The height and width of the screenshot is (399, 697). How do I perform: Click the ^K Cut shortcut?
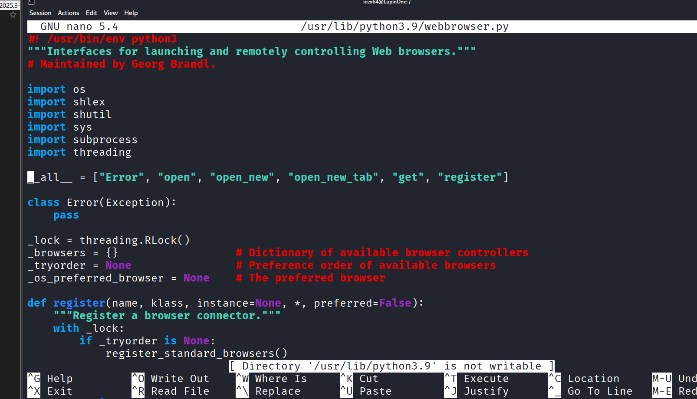click(360, 379)
